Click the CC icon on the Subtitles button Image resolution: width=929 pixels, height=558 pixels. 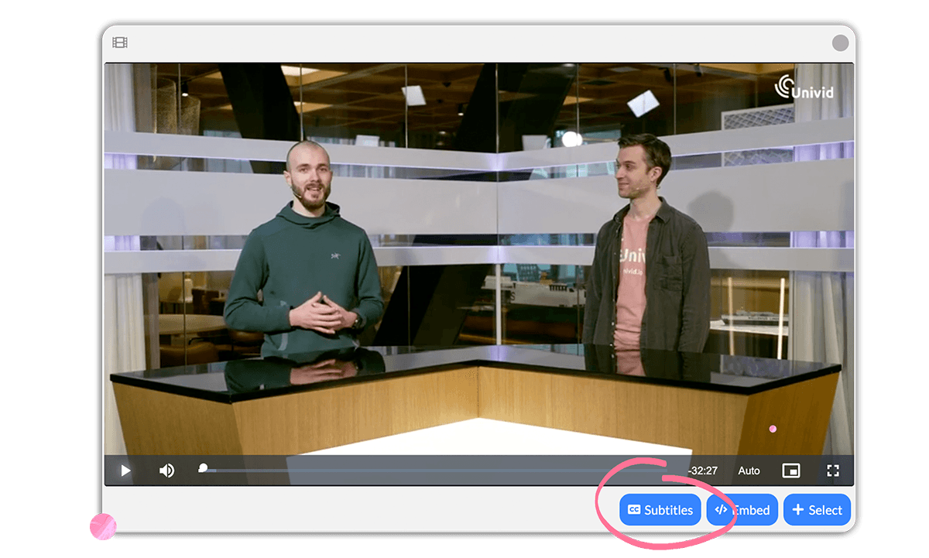coord(633,510)
